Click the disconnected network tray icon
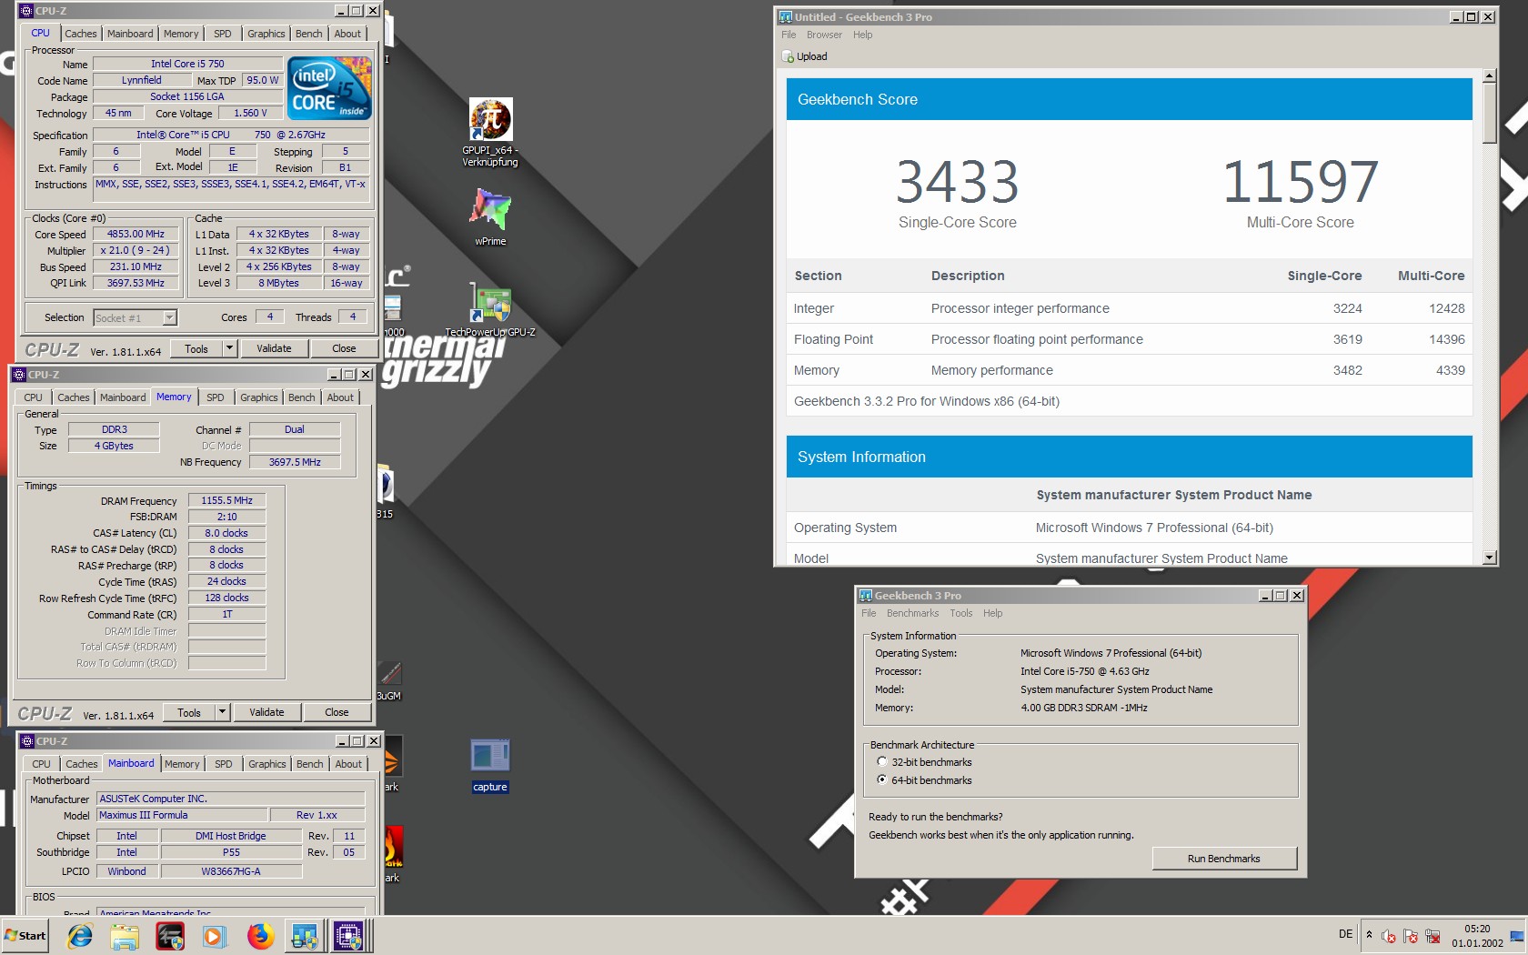Image resolution: width=1528 pixels, height=955 pixels. (1432, 936)
